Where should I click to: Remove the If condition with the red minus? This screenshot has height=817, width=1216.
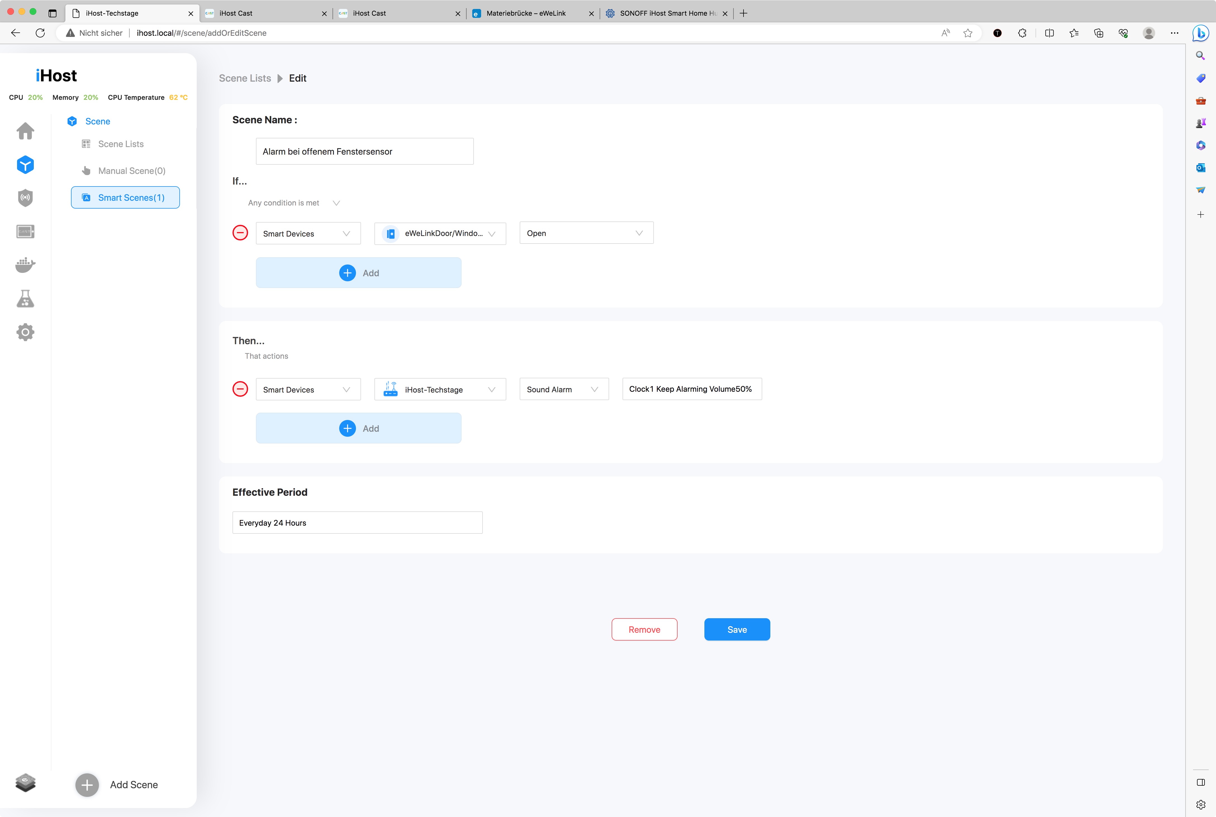[x=240, y=233]
